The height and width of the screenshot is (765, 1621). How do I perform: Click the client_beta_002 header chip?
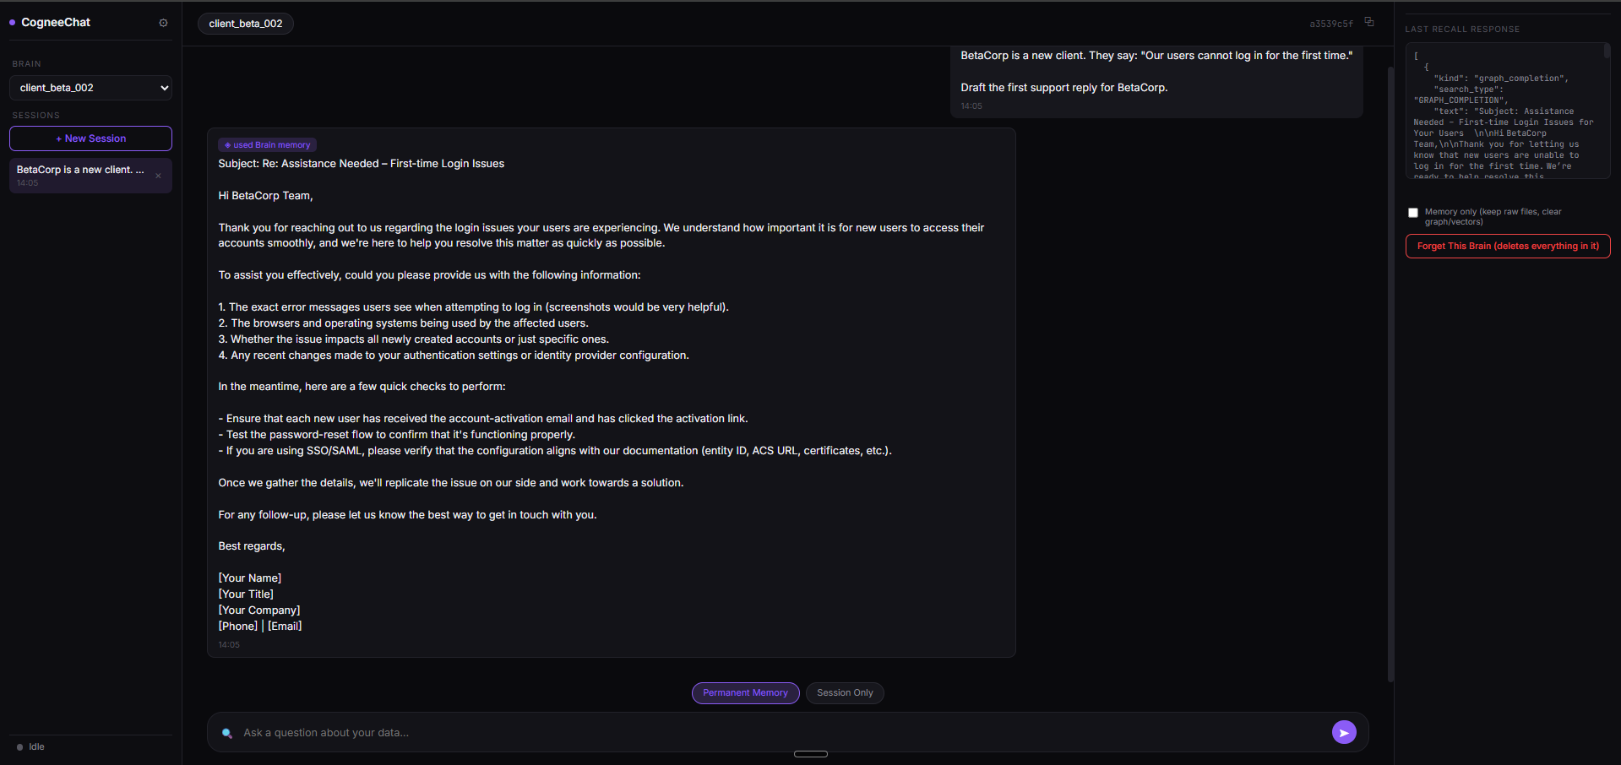(x=246, y=24)
